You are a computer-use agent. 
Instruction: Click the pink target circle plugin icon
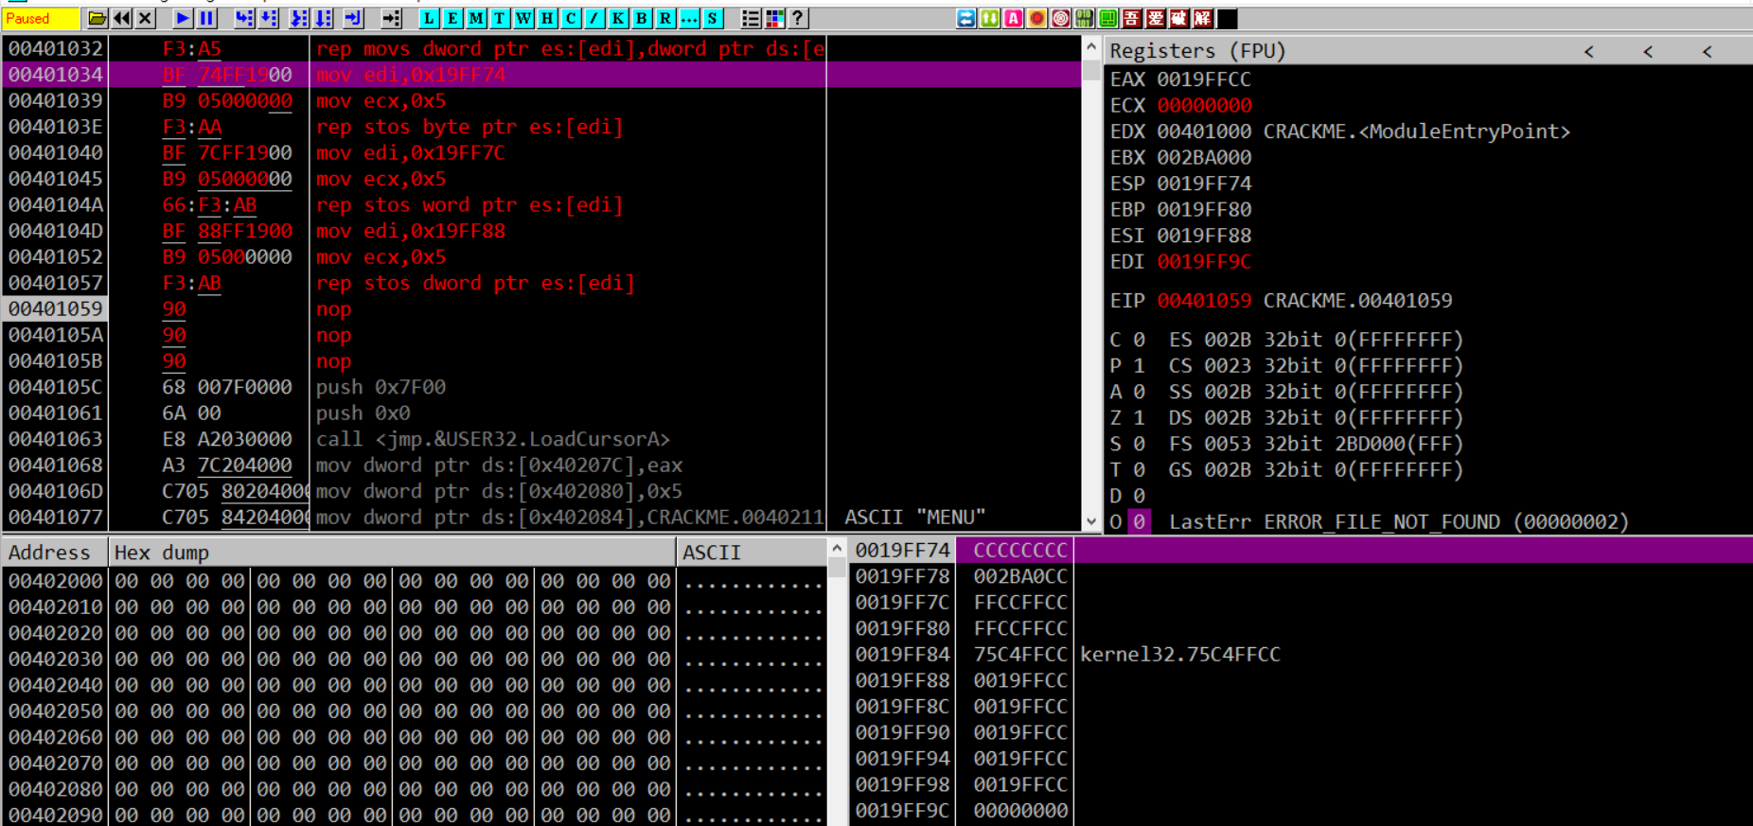tap(1061, 18)
